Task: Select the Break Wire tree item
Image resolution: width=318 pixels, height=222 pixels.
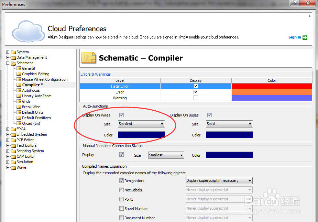Action: [x=31, y=107]
